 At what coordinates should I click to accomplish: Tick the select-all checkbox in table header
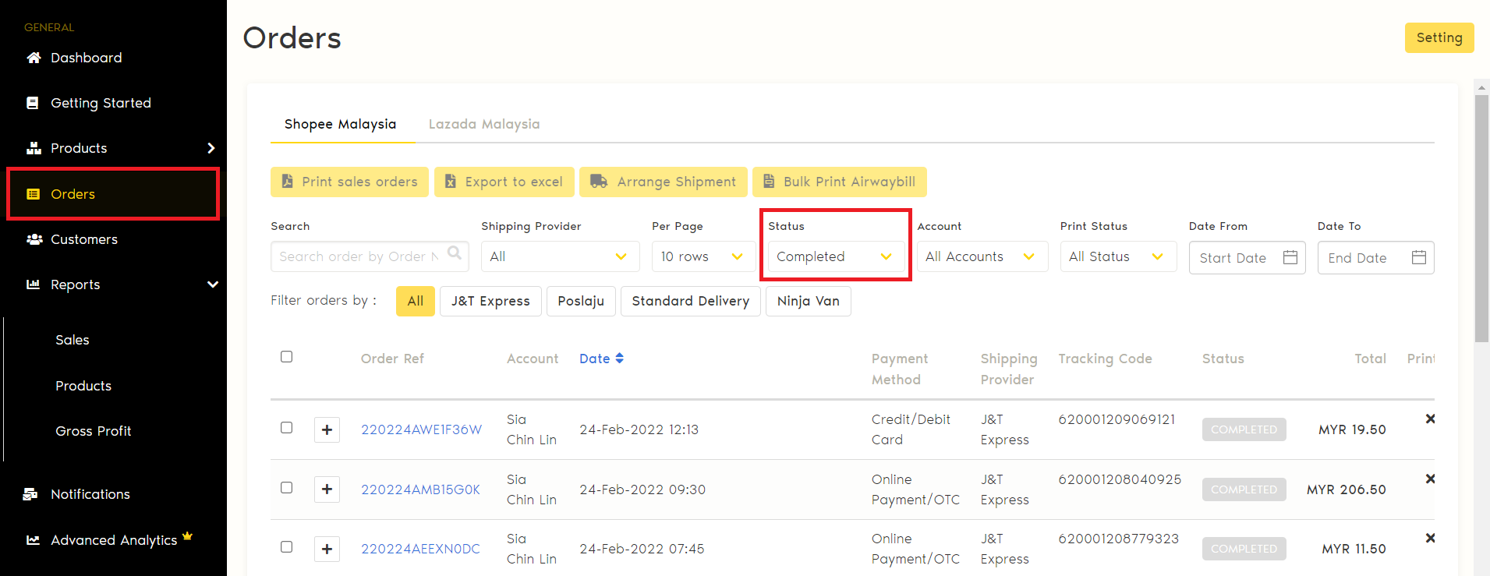[x=287, y=357]
